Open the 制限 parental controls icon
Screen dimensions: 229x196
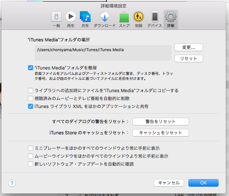[139, 17]
